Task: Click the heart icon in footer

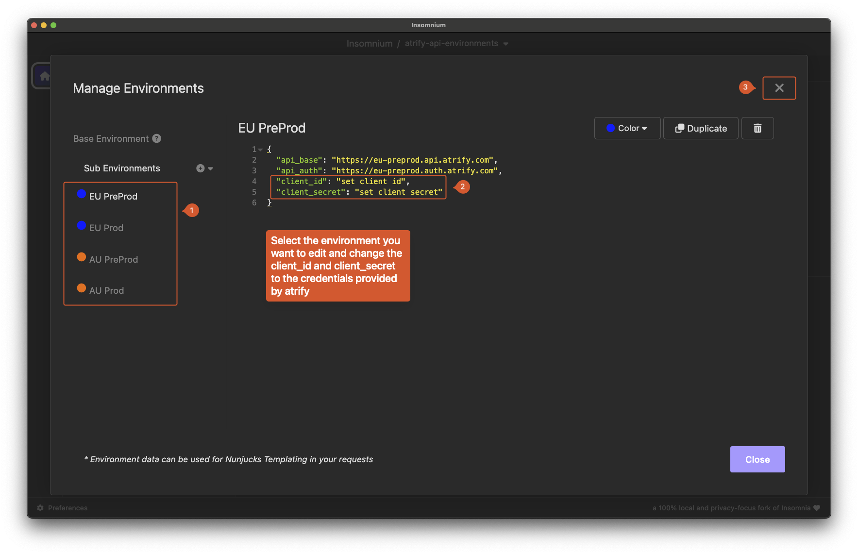Action: pyautogui.click(x=817, y=508)
